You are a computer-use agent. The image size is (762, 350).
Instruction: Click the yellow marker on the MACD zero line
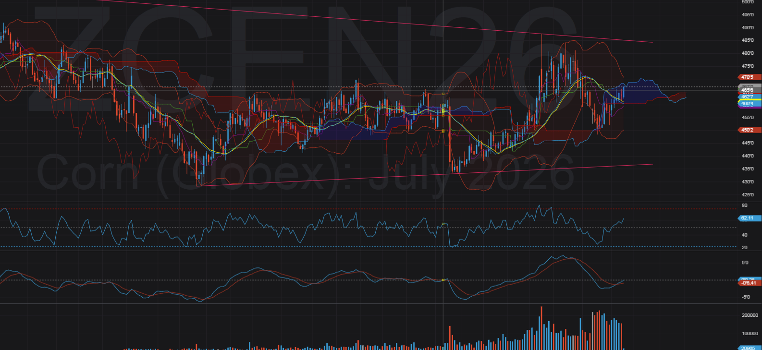(x=443, y=280)
